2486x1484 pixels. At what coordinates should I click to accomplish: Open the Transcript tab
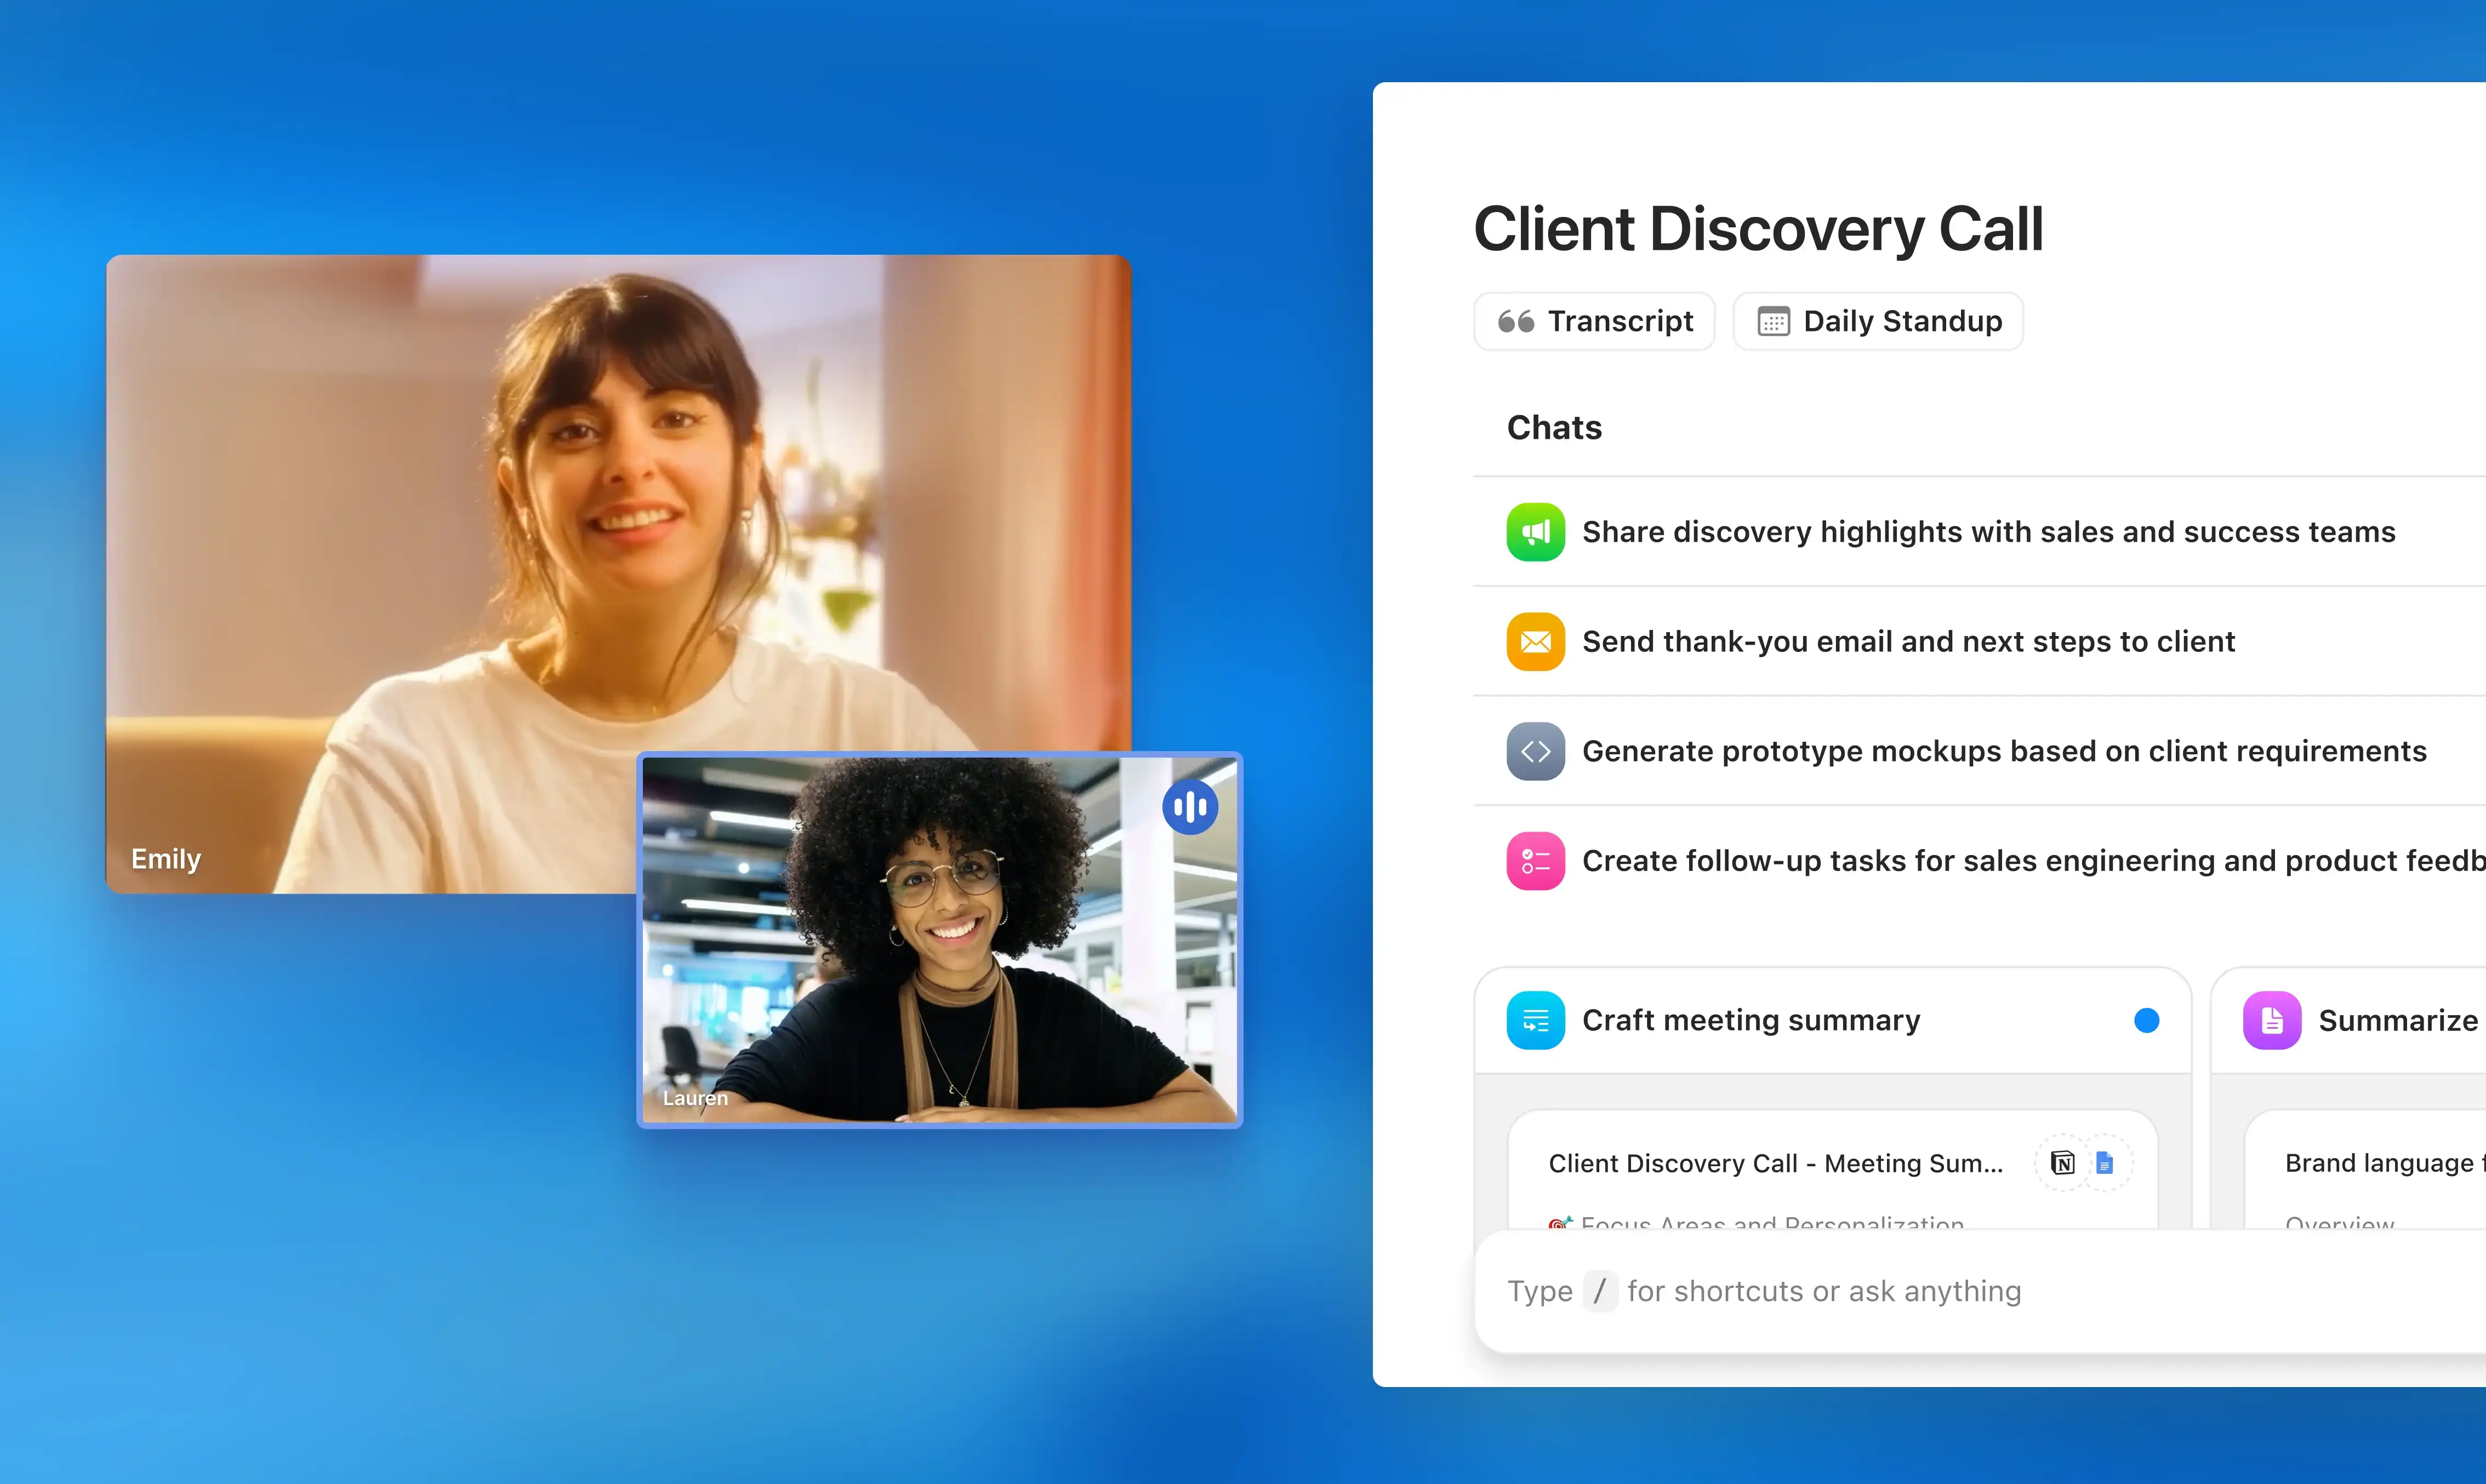click(x=1594, y=321)
